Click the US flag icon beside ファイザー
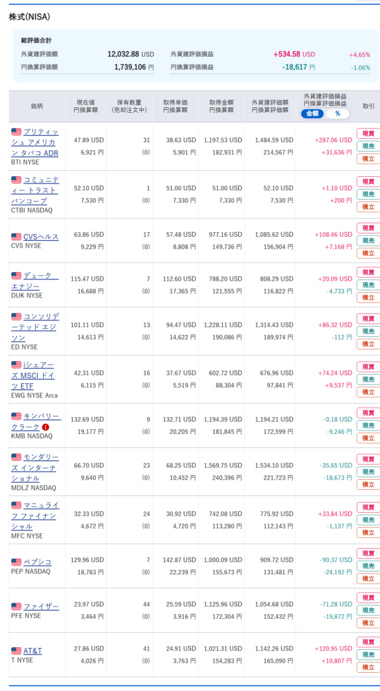Screen dimensions: 380x691 click(16, 607)
